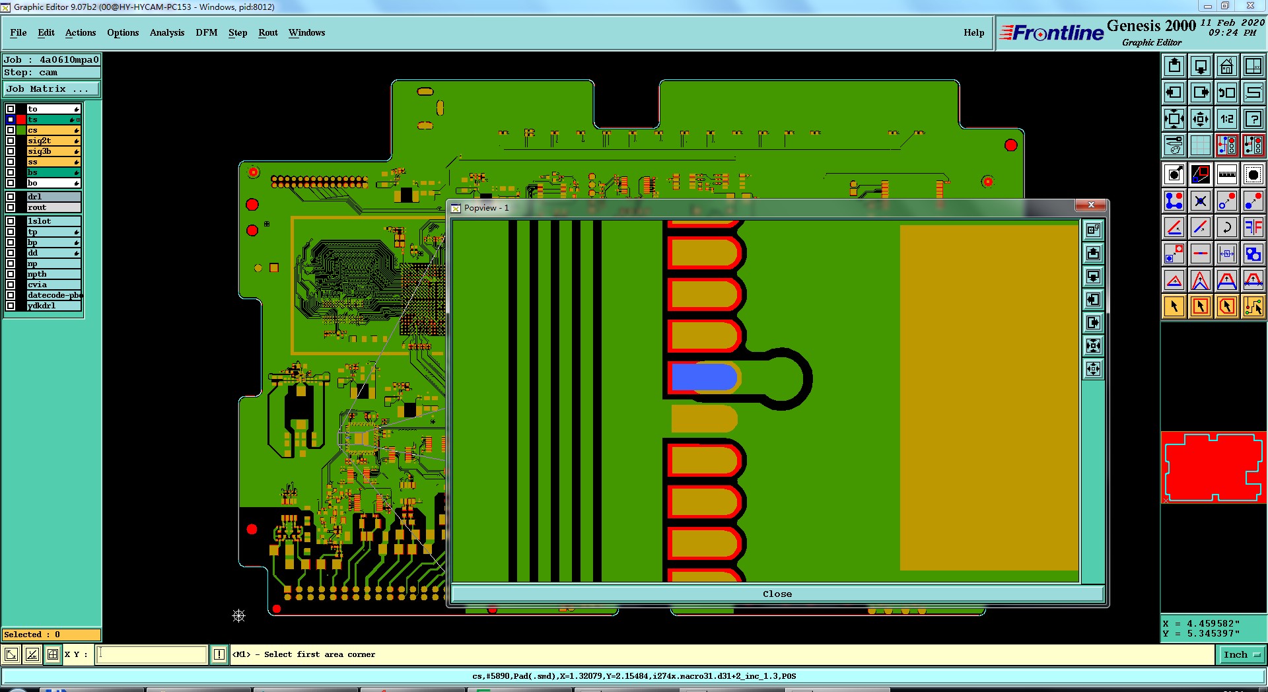1268x692 pixels.
Task: Open the Rout menu
Action: coord(268,32)
